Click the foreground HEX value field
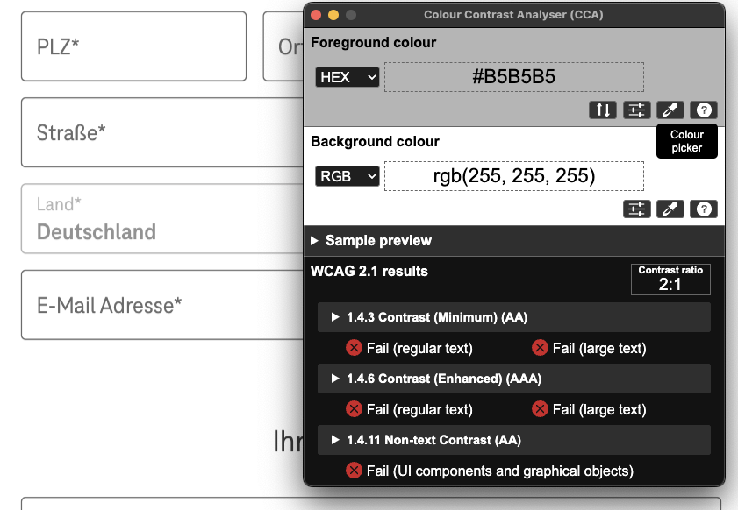The height and width of the screenshot is (510, 738). click(x=514, y=76)
